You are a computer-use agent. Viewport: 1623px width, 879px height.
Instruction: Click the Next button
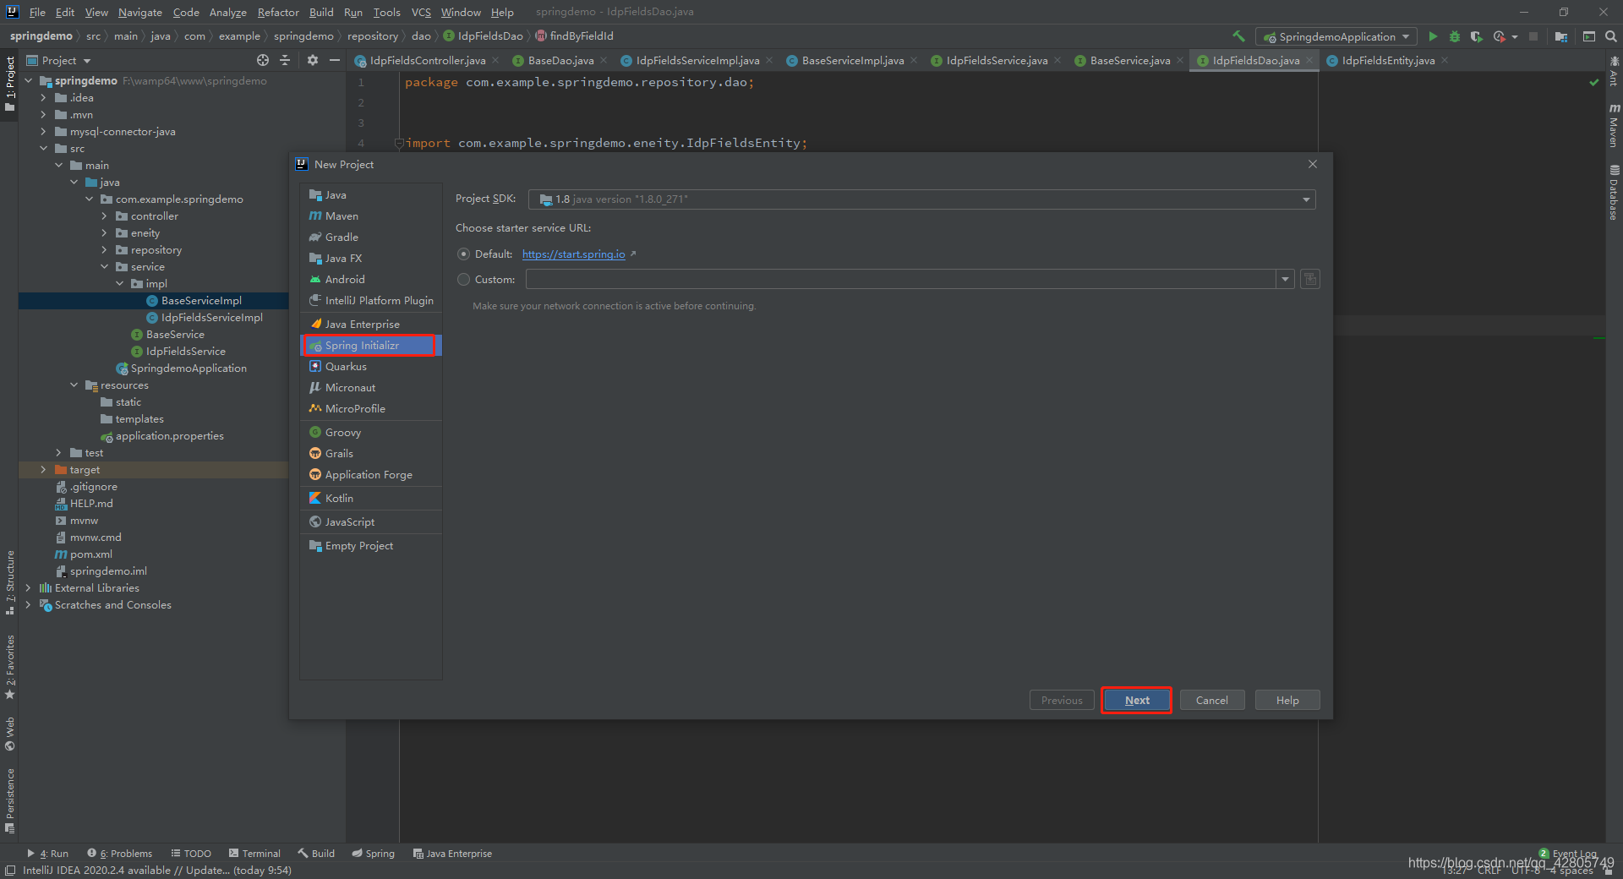pos(1136,700)
